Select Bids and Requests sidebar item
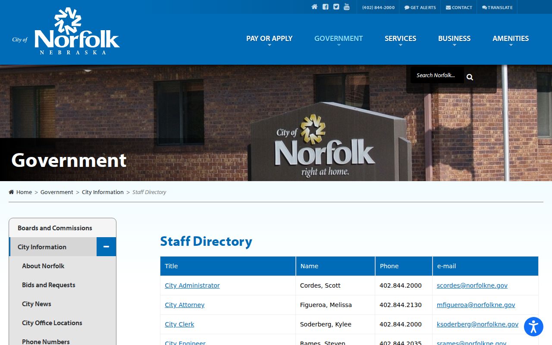The height and width of the screenshot is (345, 552). pyautogui.click(x=63, y=285)
